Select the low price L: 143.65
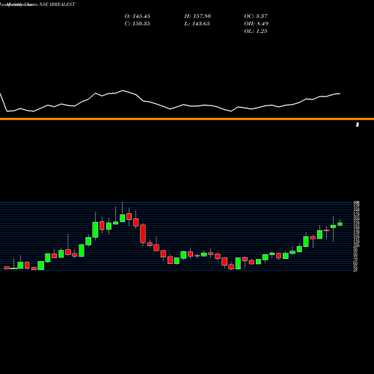 point(197,24)
